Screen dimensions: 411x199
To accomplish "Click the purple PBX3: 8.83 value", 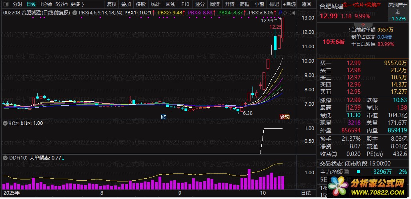I will click(x=200, y=12).
